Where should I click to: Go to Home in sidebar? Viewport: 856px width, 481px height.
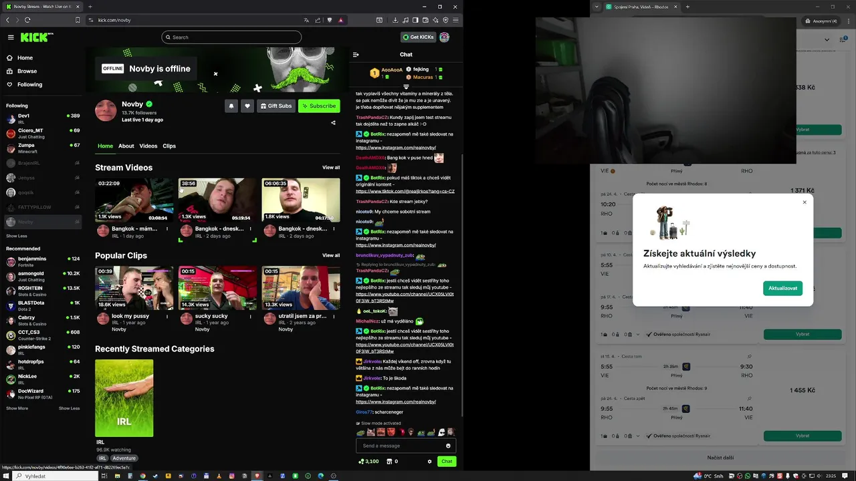(x=19, y=58)
